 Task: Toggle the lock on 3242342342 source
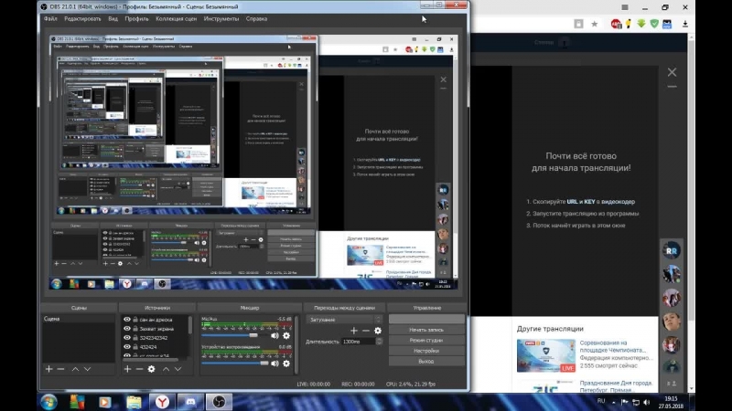pyautogui.click(x=135, y=337)
